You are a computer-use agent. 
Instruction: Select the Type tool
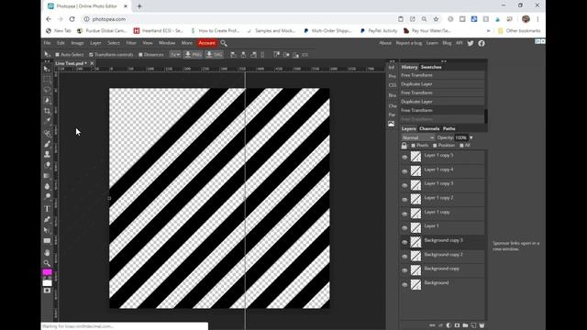(47, 209)
